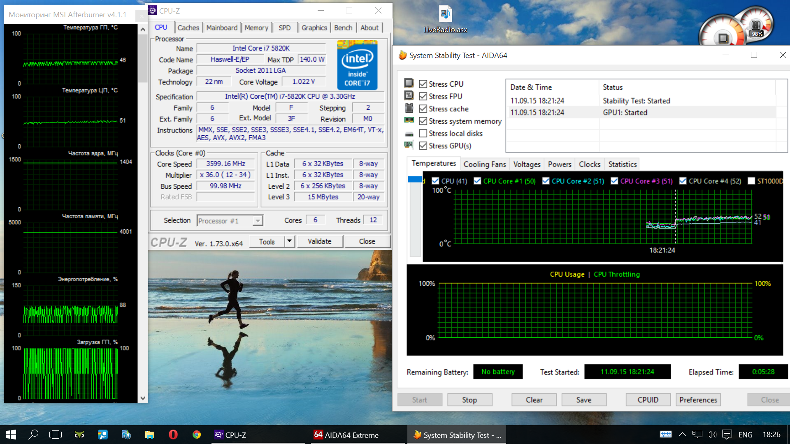790x444 pixels.
Task: Click the Validate button in CPU-Z
Action: [319, 241]
